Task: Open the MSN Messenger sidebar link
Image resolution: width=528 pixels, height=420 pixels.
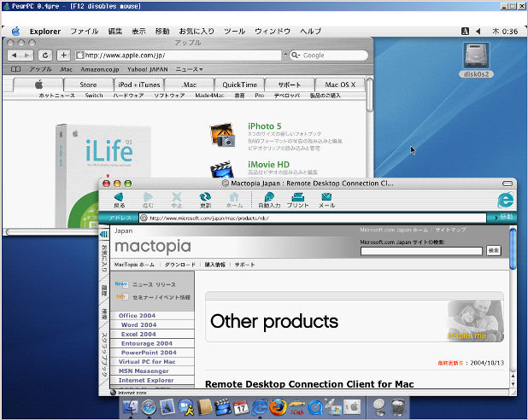Action: tap(144, 370)
